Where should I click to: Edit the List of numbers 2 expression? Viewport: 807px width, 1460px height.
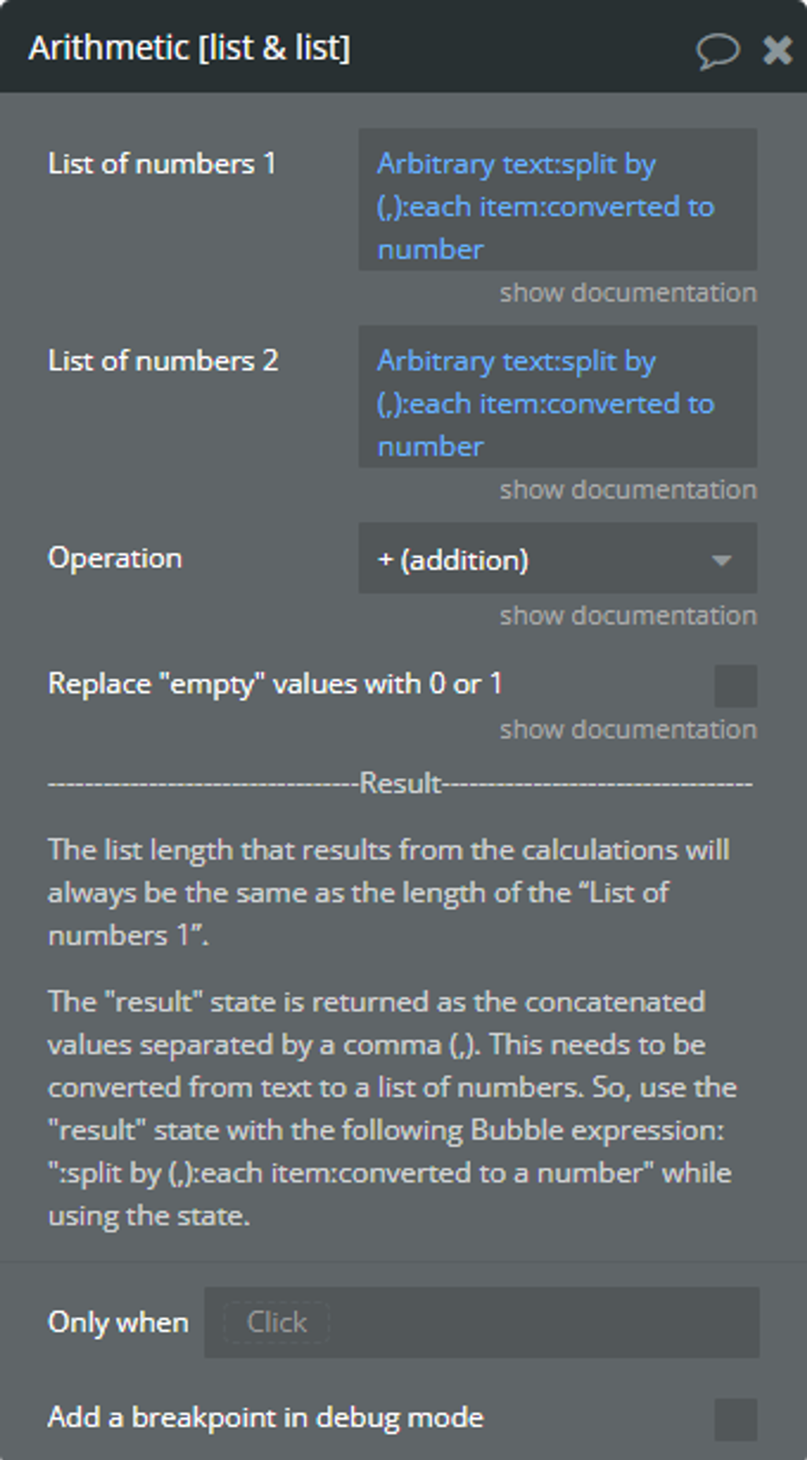[558, 397]
